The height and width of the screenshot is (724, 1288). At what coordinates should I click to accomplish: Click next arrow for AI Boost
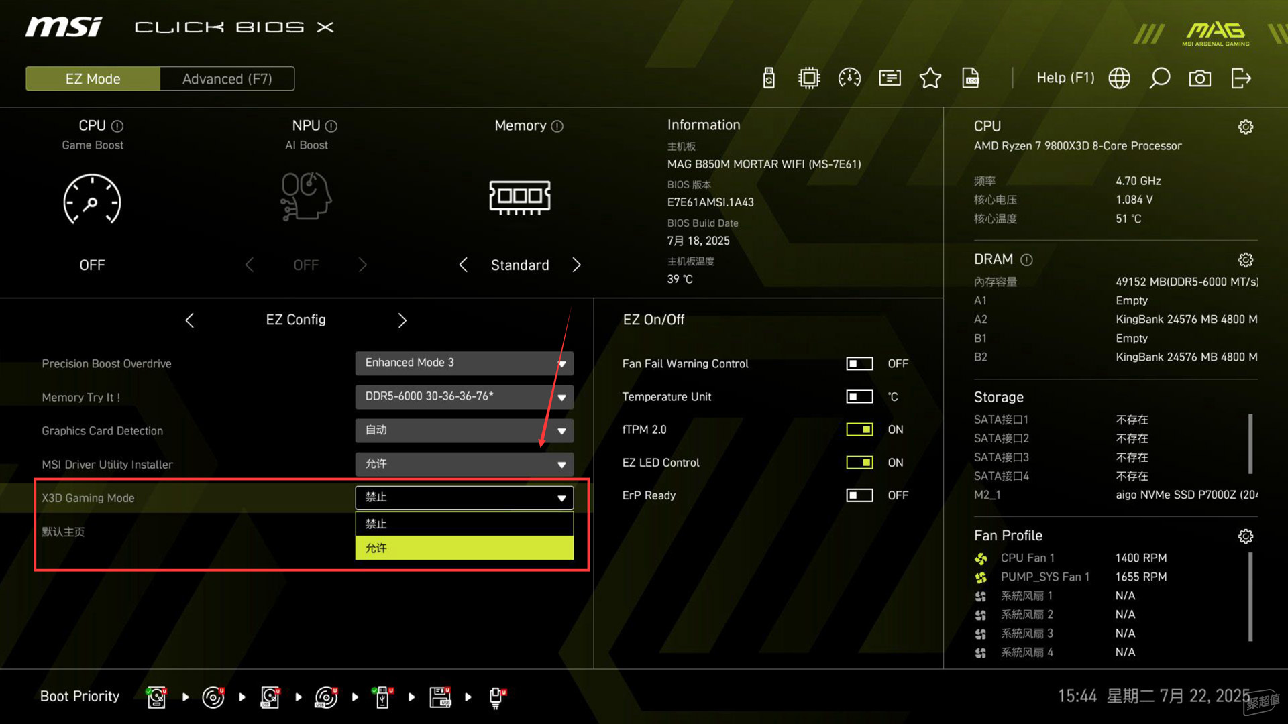click(363, 265)
